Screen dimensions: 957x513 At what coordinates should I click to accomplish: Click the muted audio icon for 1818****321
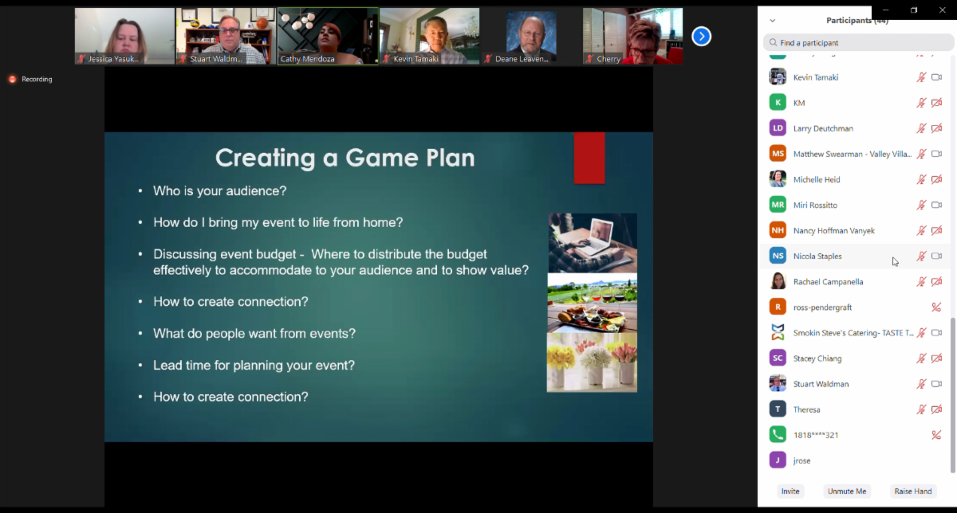(x=937, y=434)
